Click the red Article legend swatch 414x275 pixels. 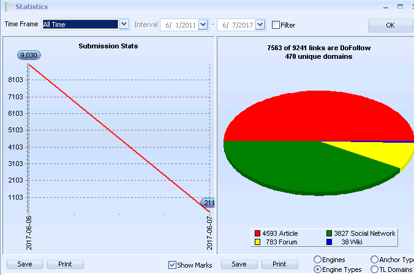coord(257,233)
